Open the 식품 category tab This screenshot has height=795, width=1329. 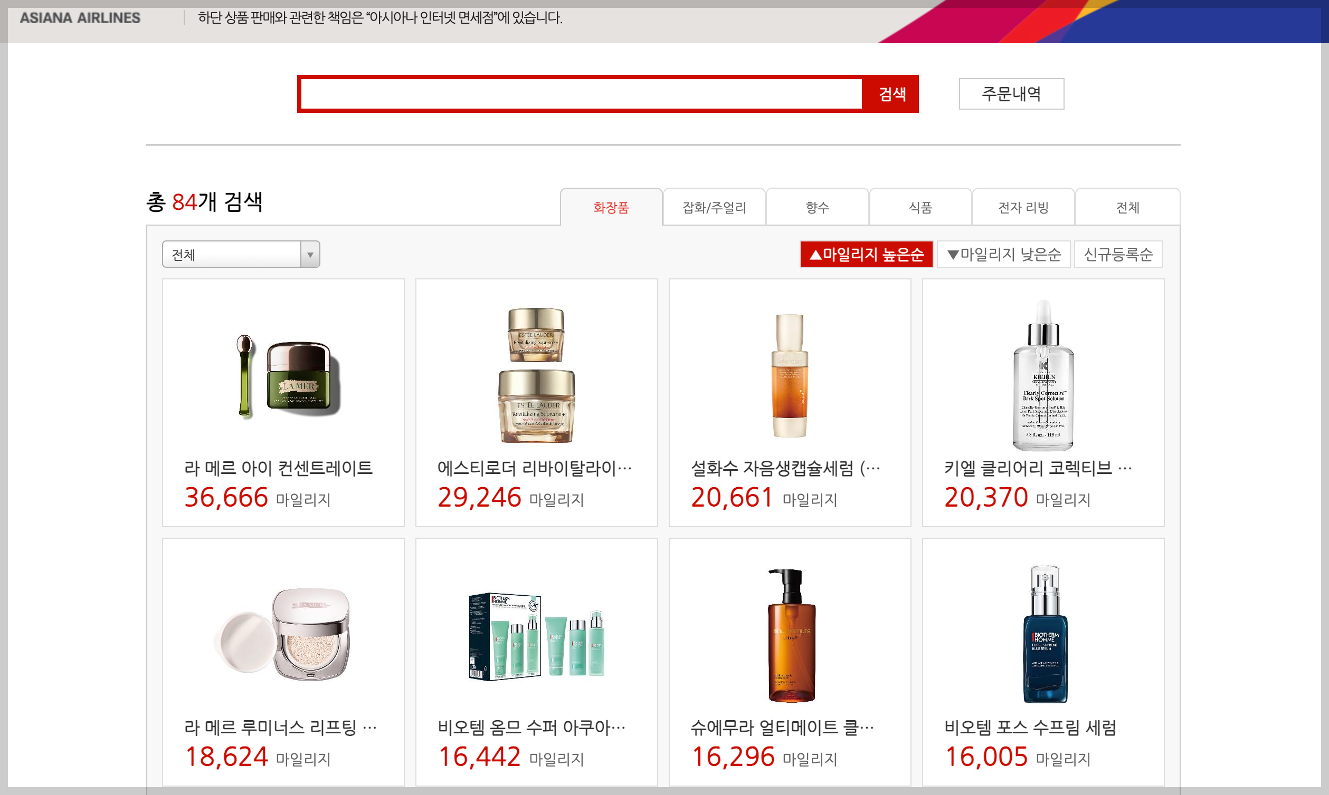(x=920, y=207)
